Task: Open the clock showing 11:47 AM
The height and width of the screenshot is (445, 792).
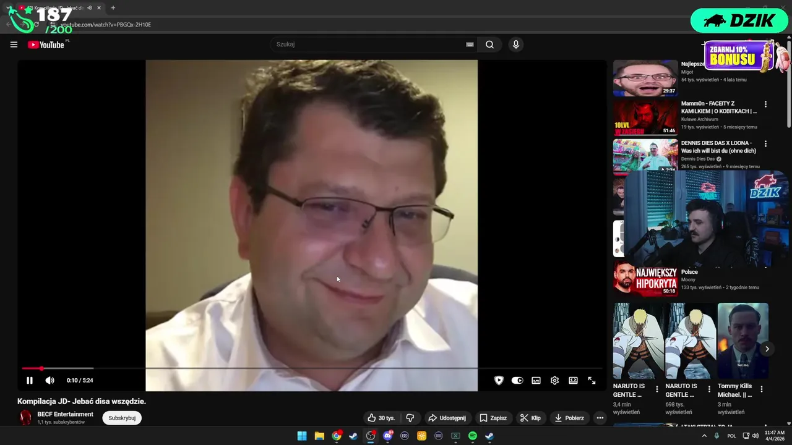Action: point(774,436)
